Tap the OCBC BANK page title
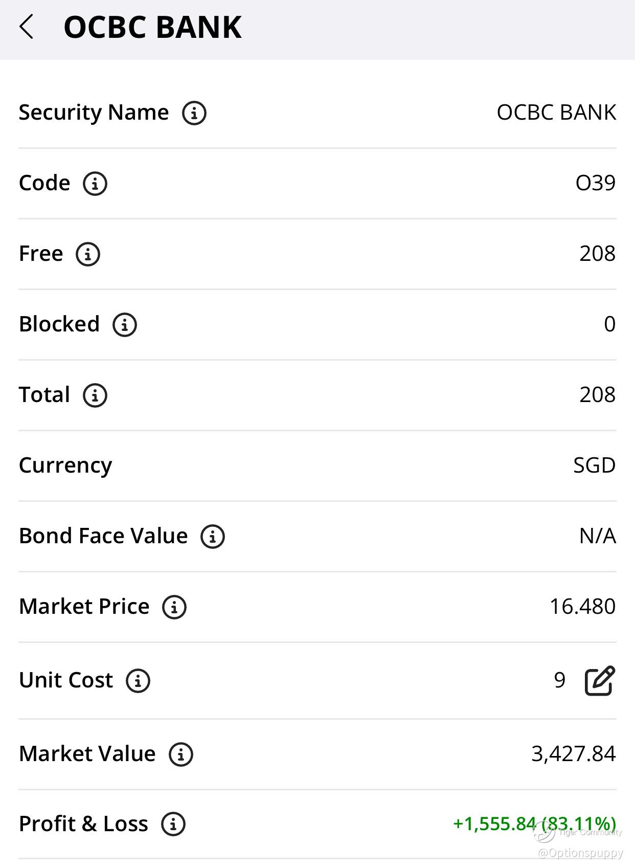 pos(152,28)
